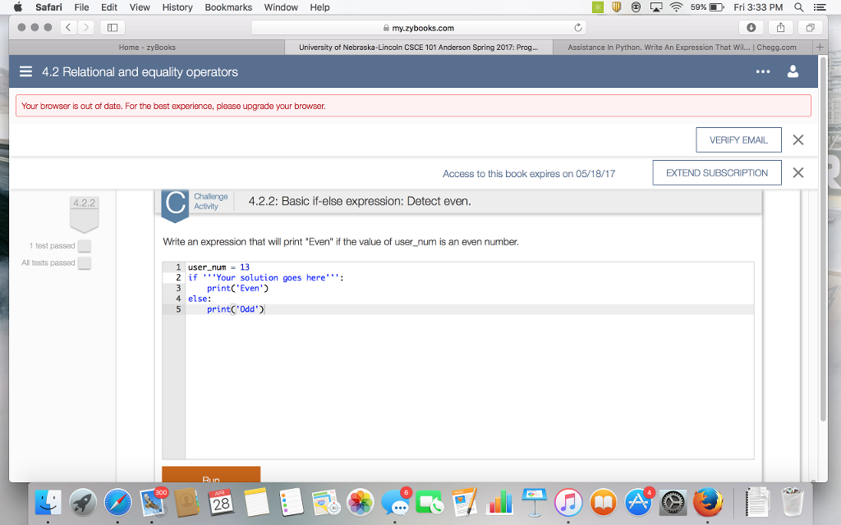Open the History menu
The image size is (841, 525).
tap(177, 7)
